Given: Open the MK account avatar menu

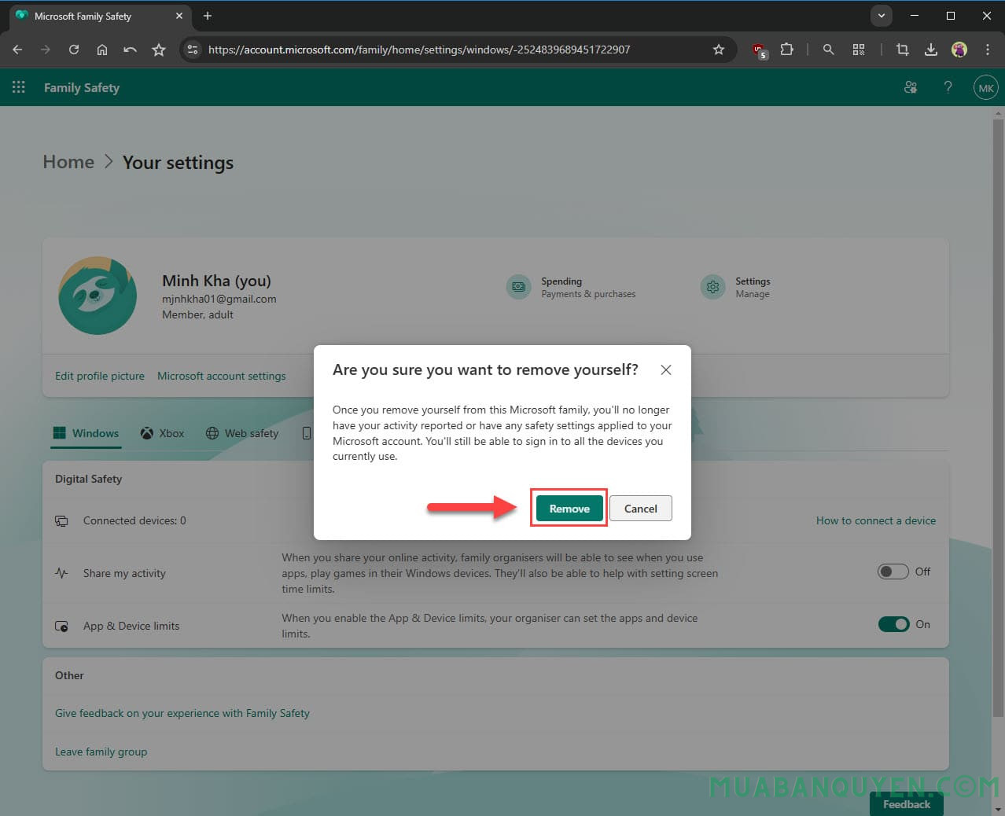Looking at the screenshot, I should pyautogui.click(x=986, y=87).
